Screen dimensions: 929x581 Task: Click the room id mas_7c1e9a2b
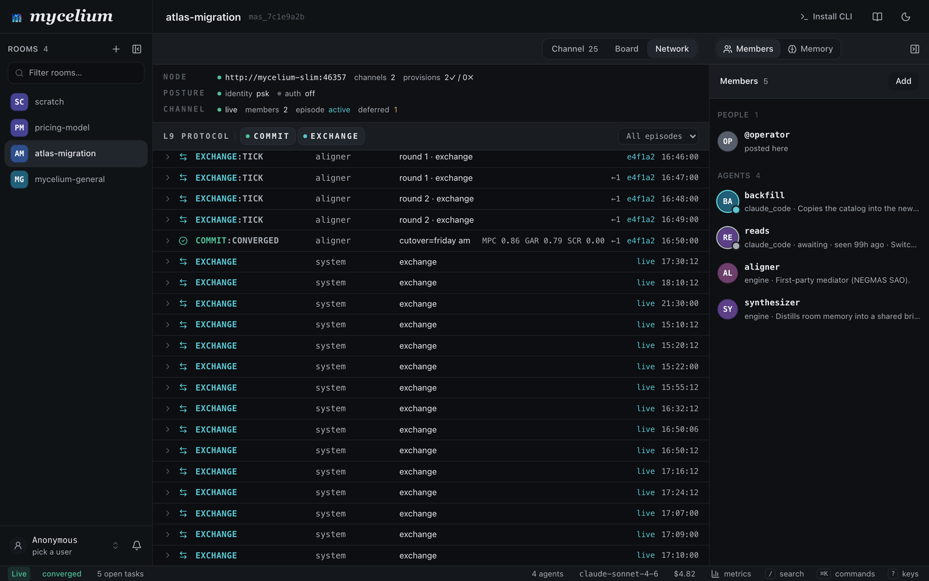coord(277,17)
